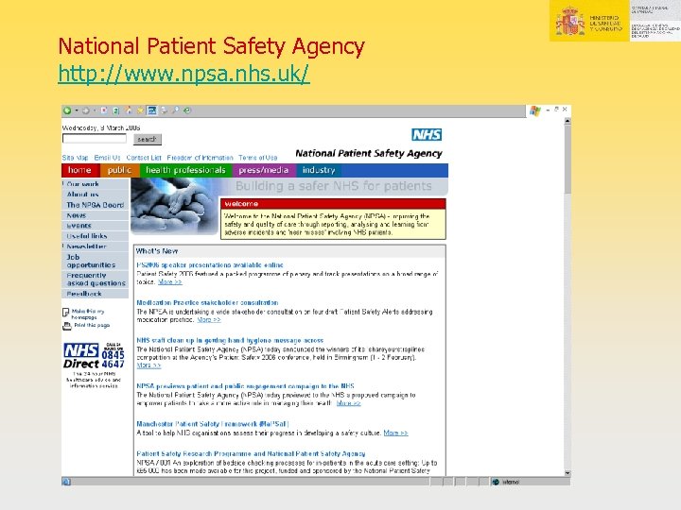Screen dimensions: 681x510
Task: Open the Forward button history dropdown arrow
Action: point(95,110)
